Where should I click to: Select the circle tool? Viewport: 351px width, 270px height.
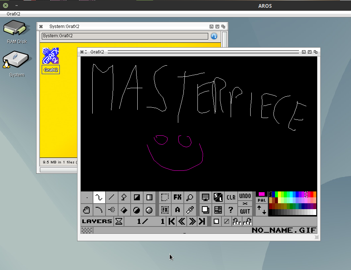coord(137,210)
